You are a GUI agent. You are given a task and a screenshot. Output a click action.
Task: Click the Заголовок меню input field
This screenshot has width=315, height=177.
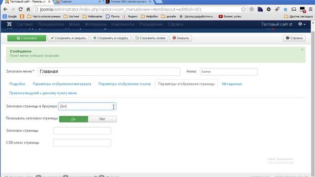click(x=109, y=72)
